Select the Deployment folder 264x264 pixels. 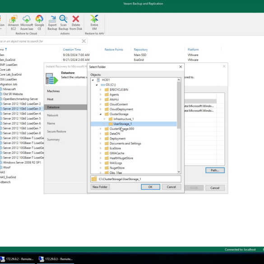(117, 139)
